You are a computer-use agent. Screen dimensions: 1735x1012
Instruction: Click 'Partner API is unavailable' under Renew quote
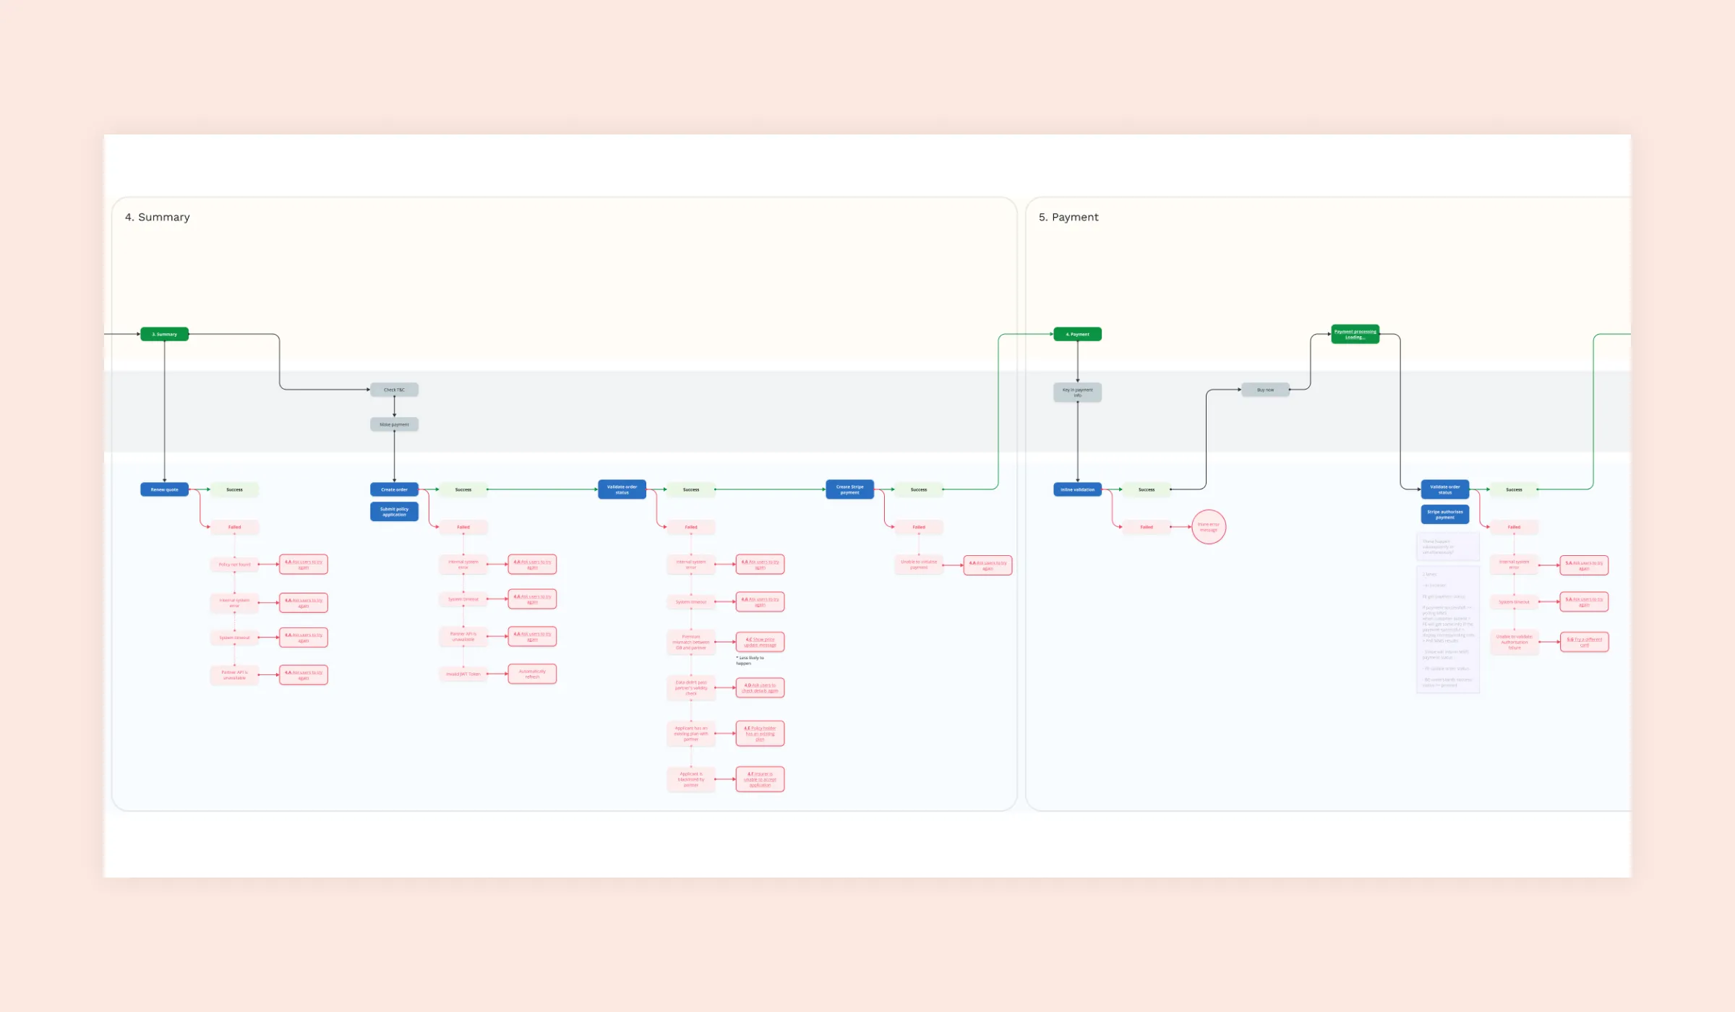(234, 675)
